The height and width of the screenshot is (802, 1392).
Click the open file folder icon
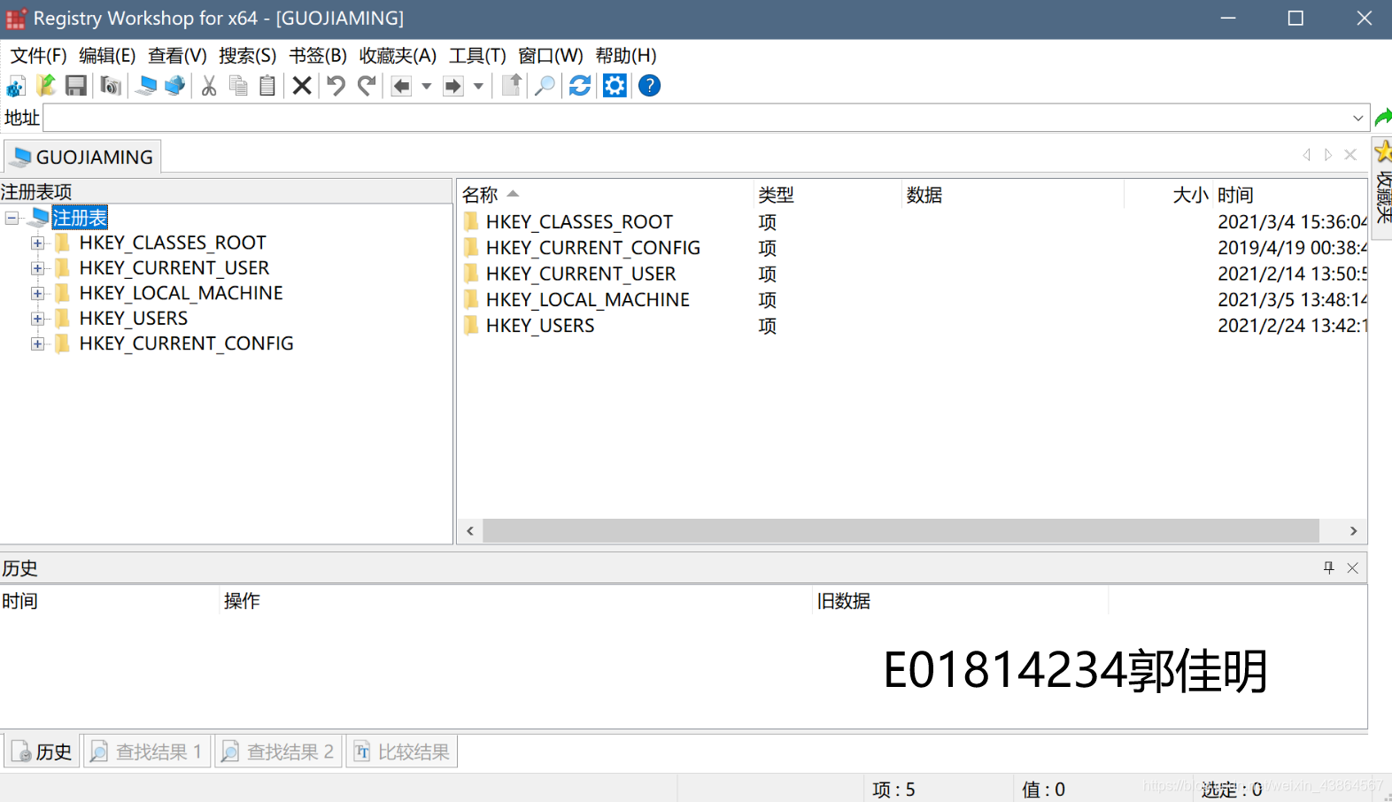(46, 86)
